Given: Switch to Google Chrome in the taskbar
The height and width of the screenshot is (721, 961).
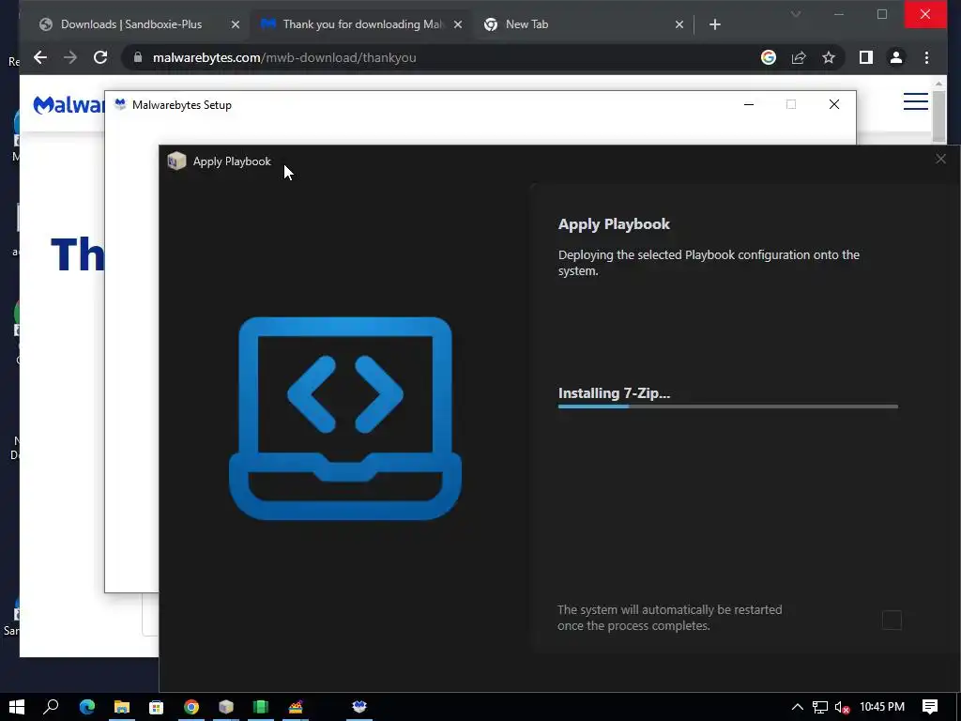Looking at the screenshot, I should (191, 707).
